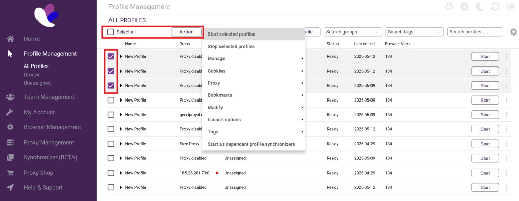Open Home from sidebar house icon
This screenshot has width=519, height=201.
coord(10,39)
